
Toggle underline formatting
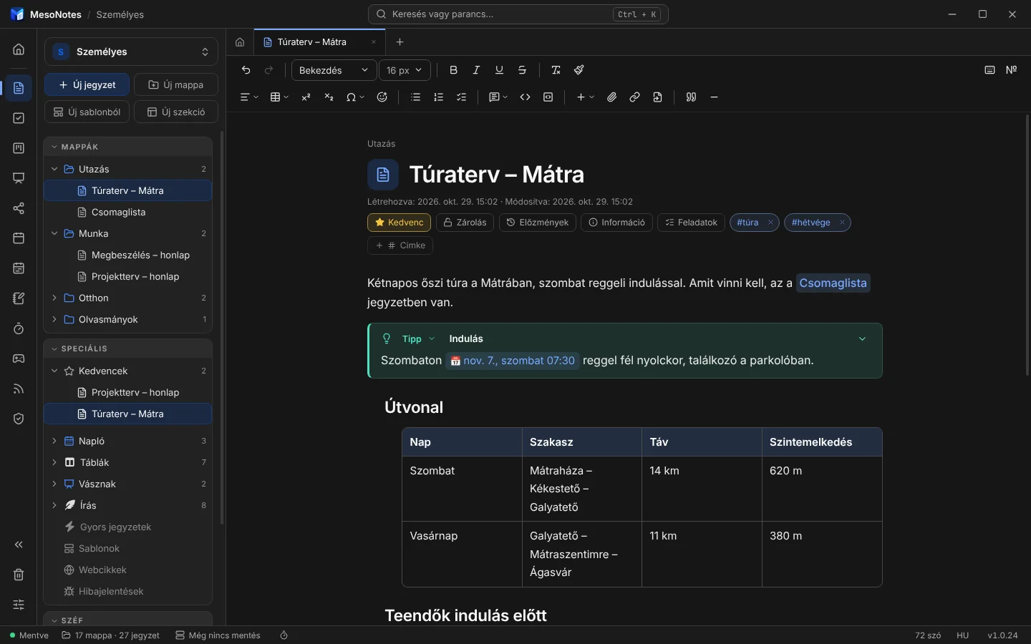(499, 70)
